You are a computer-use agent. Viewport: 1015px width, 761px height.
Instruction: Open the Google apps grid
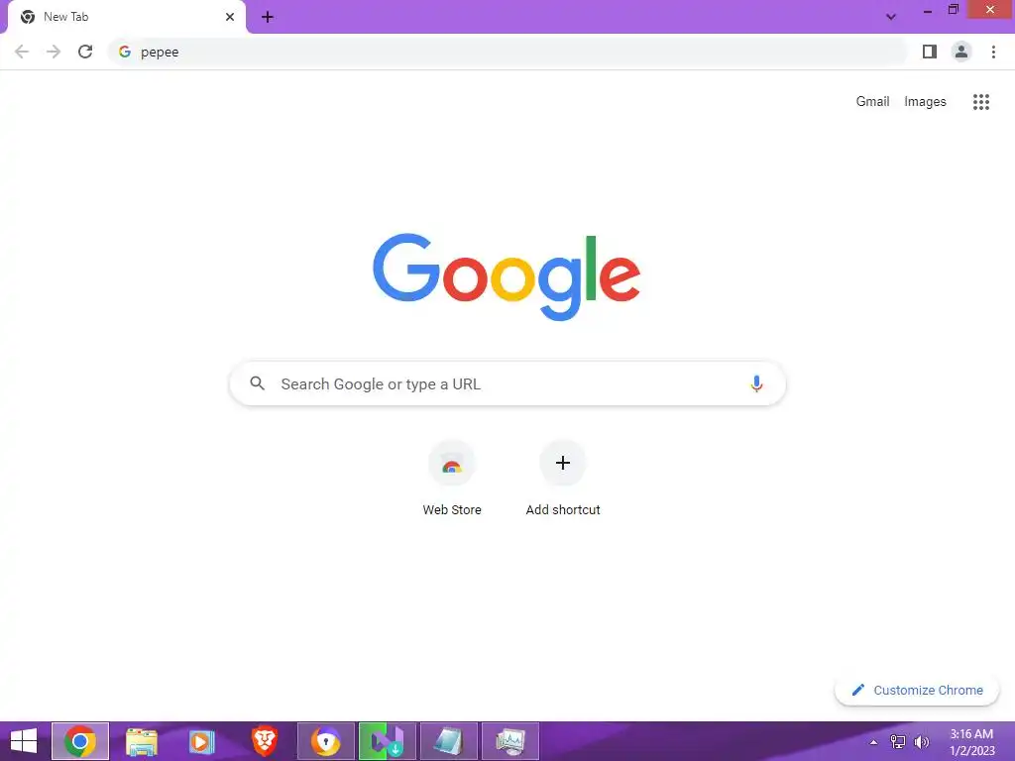[x=980, y=102]
